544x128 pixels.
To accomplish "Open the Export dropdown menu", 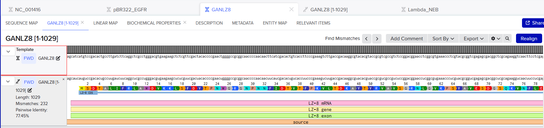I will tap(474, 38).
